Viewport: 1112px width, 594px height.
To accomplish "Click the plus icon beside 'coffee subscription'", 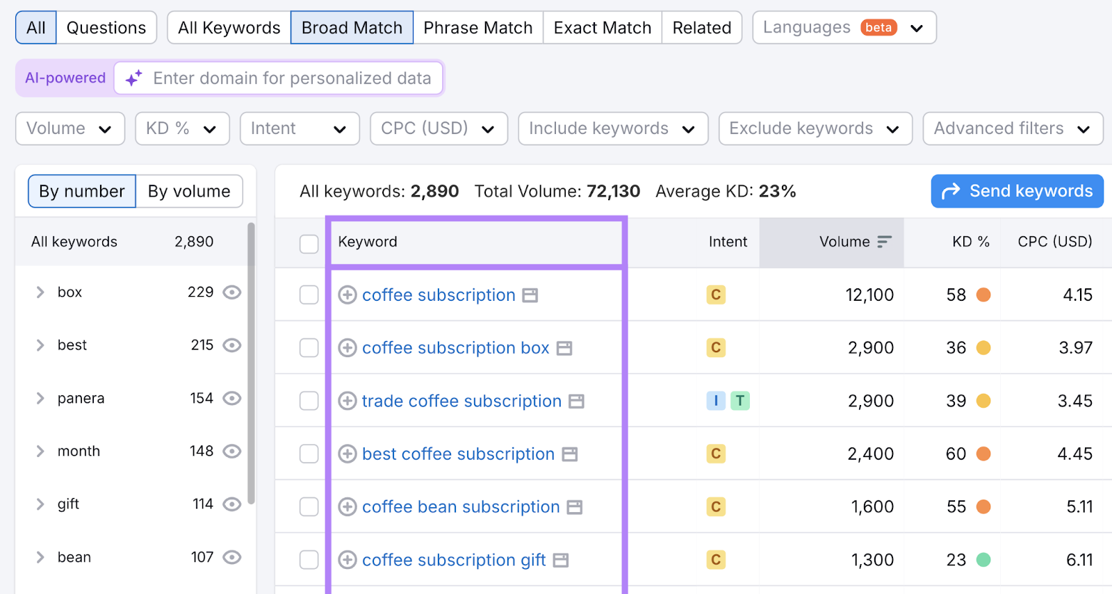I will (x=347, y=295).
